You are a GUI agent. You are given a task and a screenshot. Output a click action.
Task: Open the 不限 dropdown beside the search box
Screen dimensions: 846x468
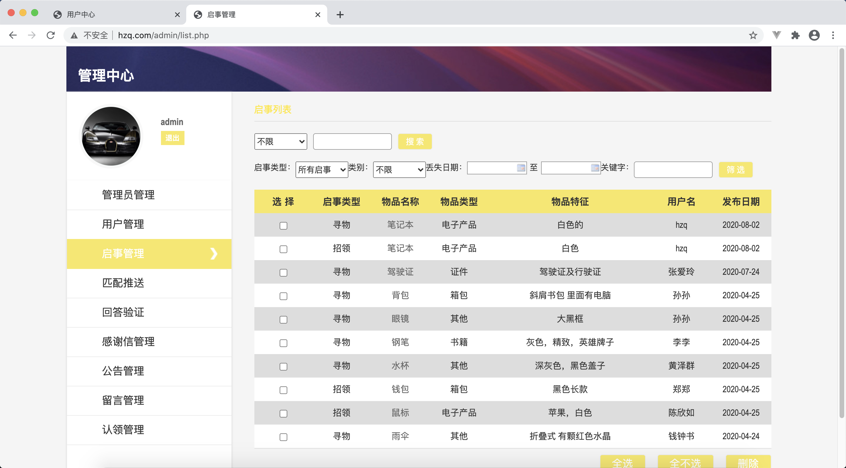tap(281, 142)
